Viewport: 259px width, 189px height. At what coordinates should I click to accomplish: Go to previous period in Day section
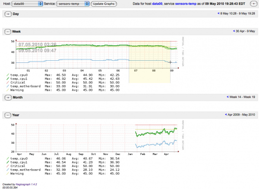pyautogui.click(x=219, y=13)
